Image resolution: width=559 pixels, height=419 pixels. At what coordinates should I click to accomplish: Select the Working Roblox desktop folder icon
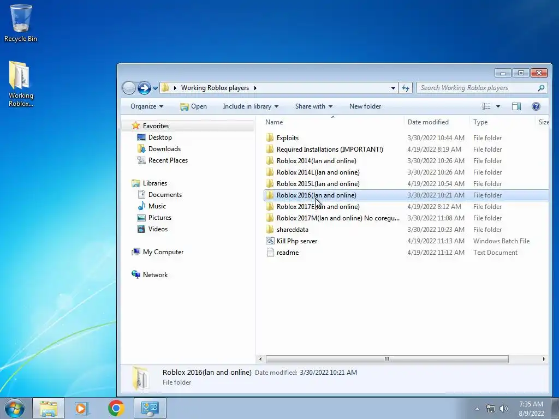coord(21,84)
